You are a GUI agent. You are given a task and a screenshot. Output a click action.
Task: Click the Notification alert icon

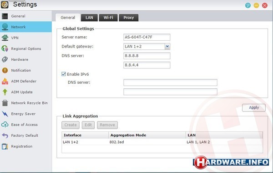click(5, 70)
